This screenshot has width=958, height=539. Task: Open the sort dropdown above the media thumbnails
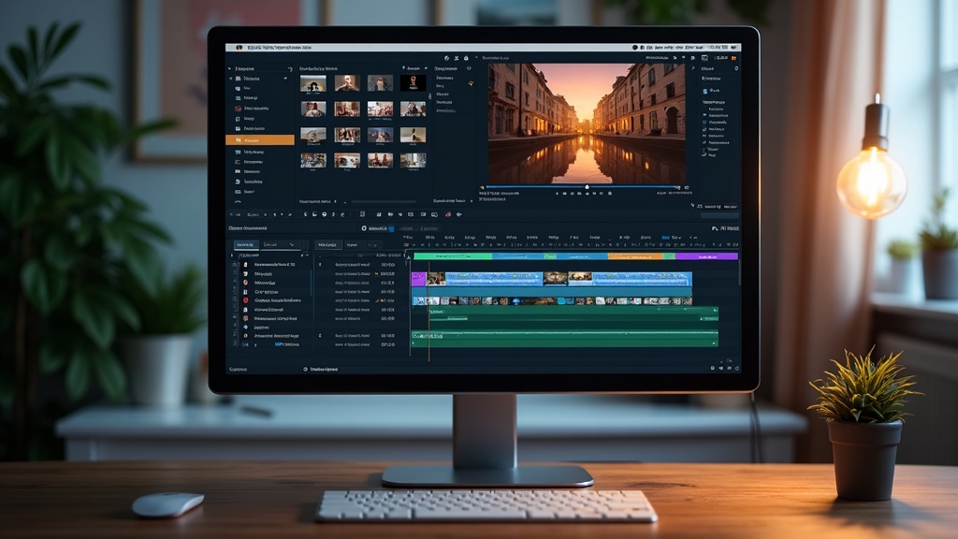pos(412,68)
